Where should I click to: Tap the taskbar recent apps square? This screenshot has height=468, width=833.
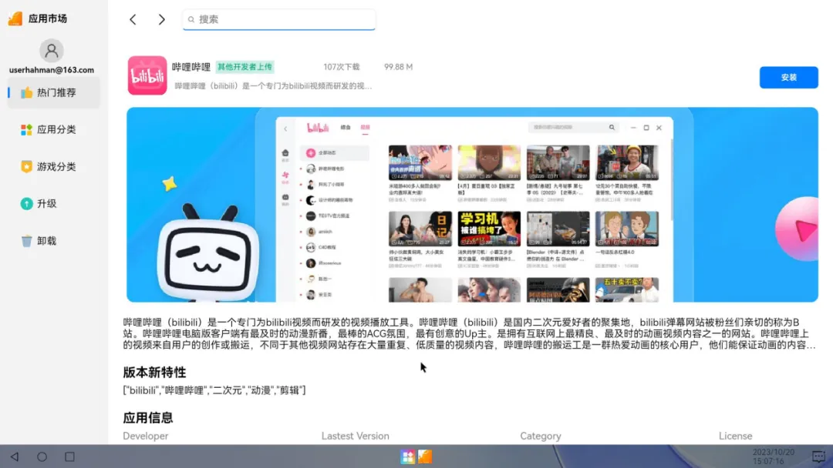69,456
